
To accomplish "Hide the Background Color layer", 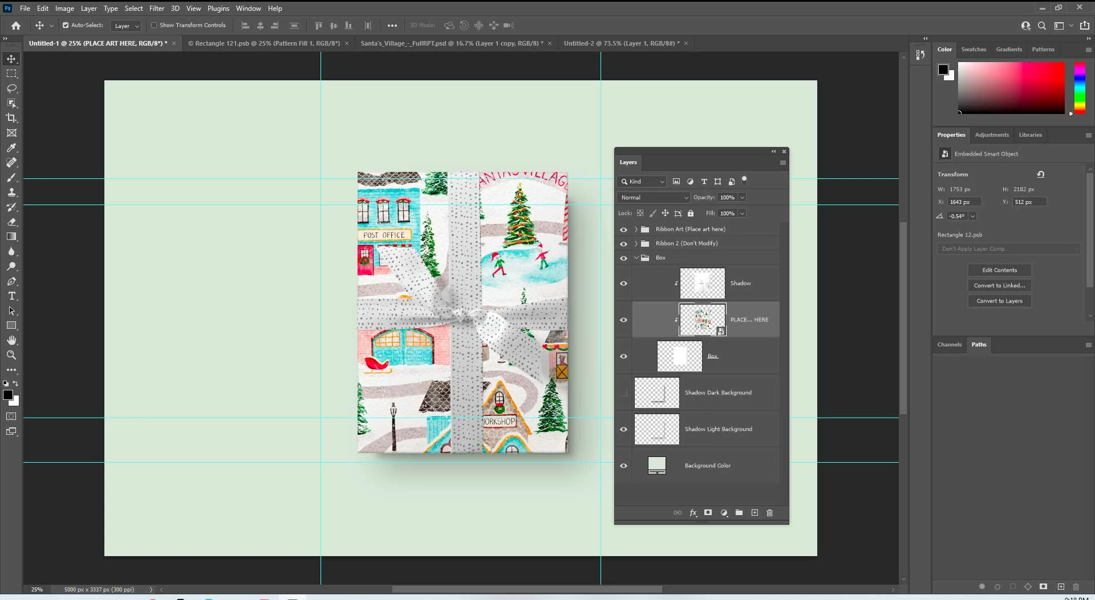I will click(x=623, y=466).
